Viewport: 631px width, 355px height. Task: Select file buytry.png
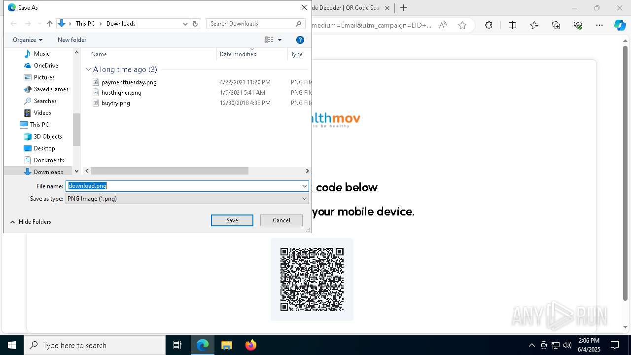click(x=116, y=103)
